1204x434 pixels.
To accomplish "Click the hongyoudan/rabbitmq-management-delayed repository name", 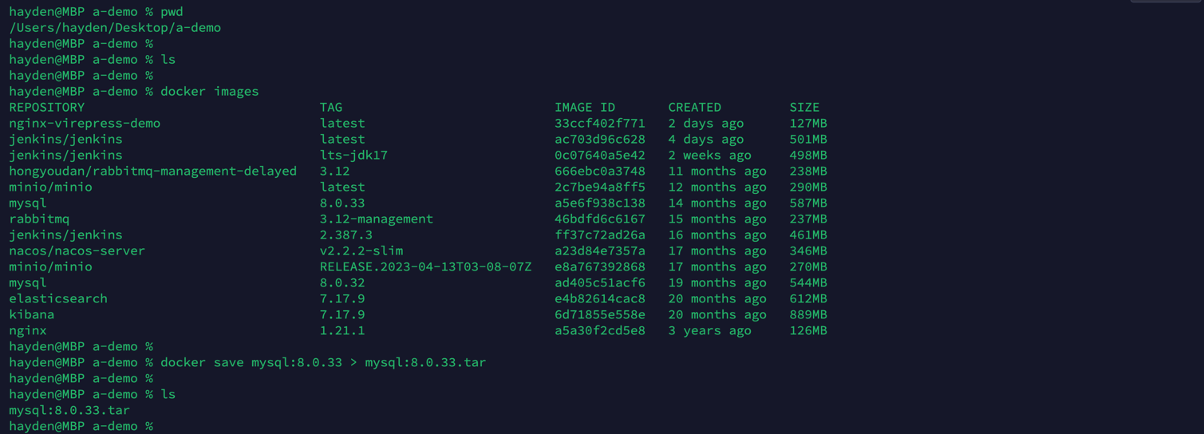I will click(152, 171).
